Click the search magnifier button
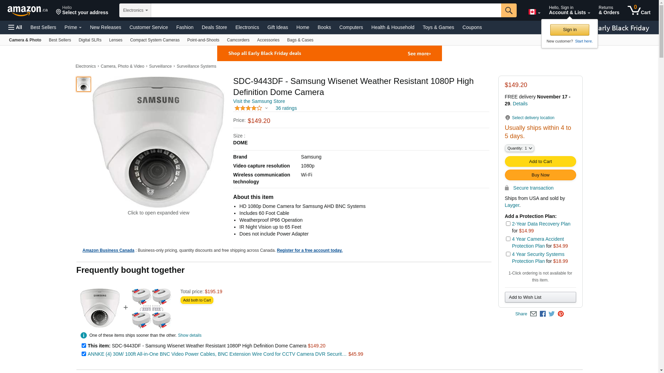The height and width of the screenshot is (373, 664). tap(508, 10)
